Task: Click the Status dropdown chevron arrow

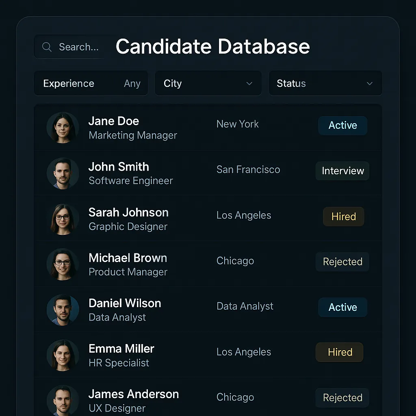Action: click(x=369, y=83)
